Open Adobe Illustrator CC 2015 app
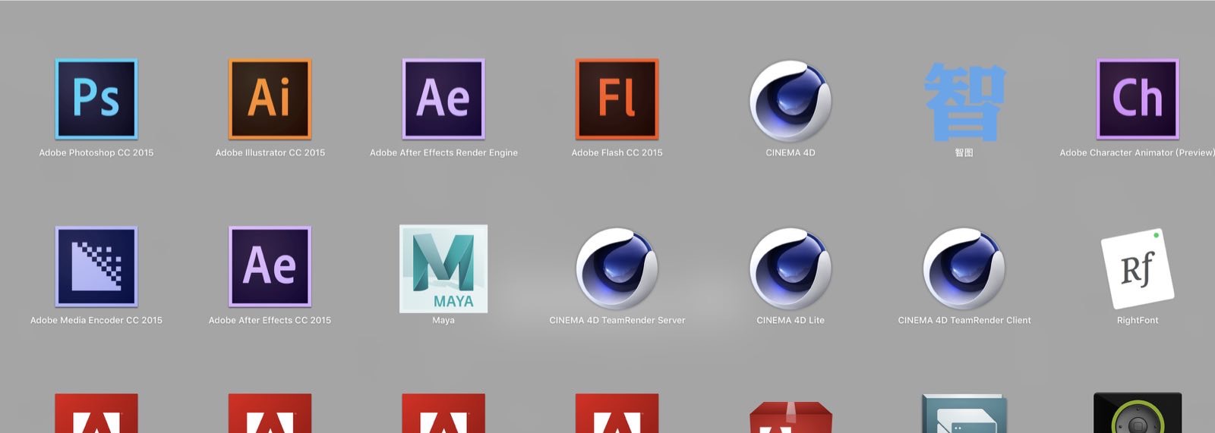This screenshot has height=433, width=1215. tap(270, 99)
